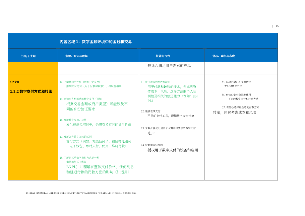This screenshot has width=305, height=216.
Task: Click the line "、电子钱包、即时支付、使用二维码付款）"
Action: [96, 146]
